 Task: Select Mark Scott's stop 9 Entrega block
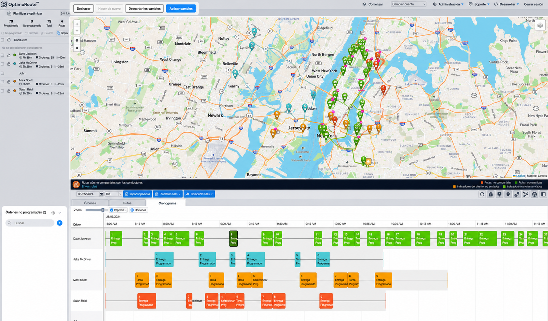pyautogui.click(x=384, y=280)
